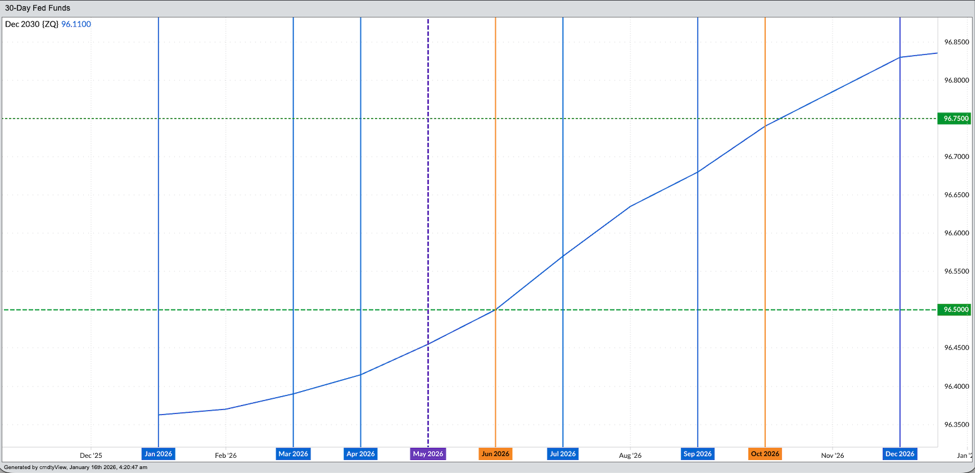Click the Dec 2030 {ZQ} legend label
The height and width of the screenshot is (473, 975).
click(x=32, y=24)
